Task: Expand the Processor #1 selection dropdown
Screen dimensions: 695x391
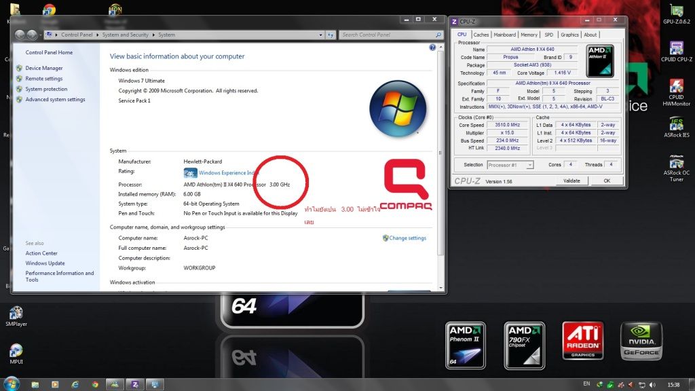Action: point(529,165)
